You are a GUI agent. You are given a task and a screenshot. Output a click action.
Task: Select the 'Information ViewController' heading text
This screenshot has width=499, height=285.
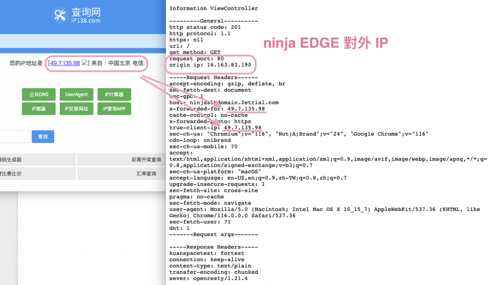(213, 8)
